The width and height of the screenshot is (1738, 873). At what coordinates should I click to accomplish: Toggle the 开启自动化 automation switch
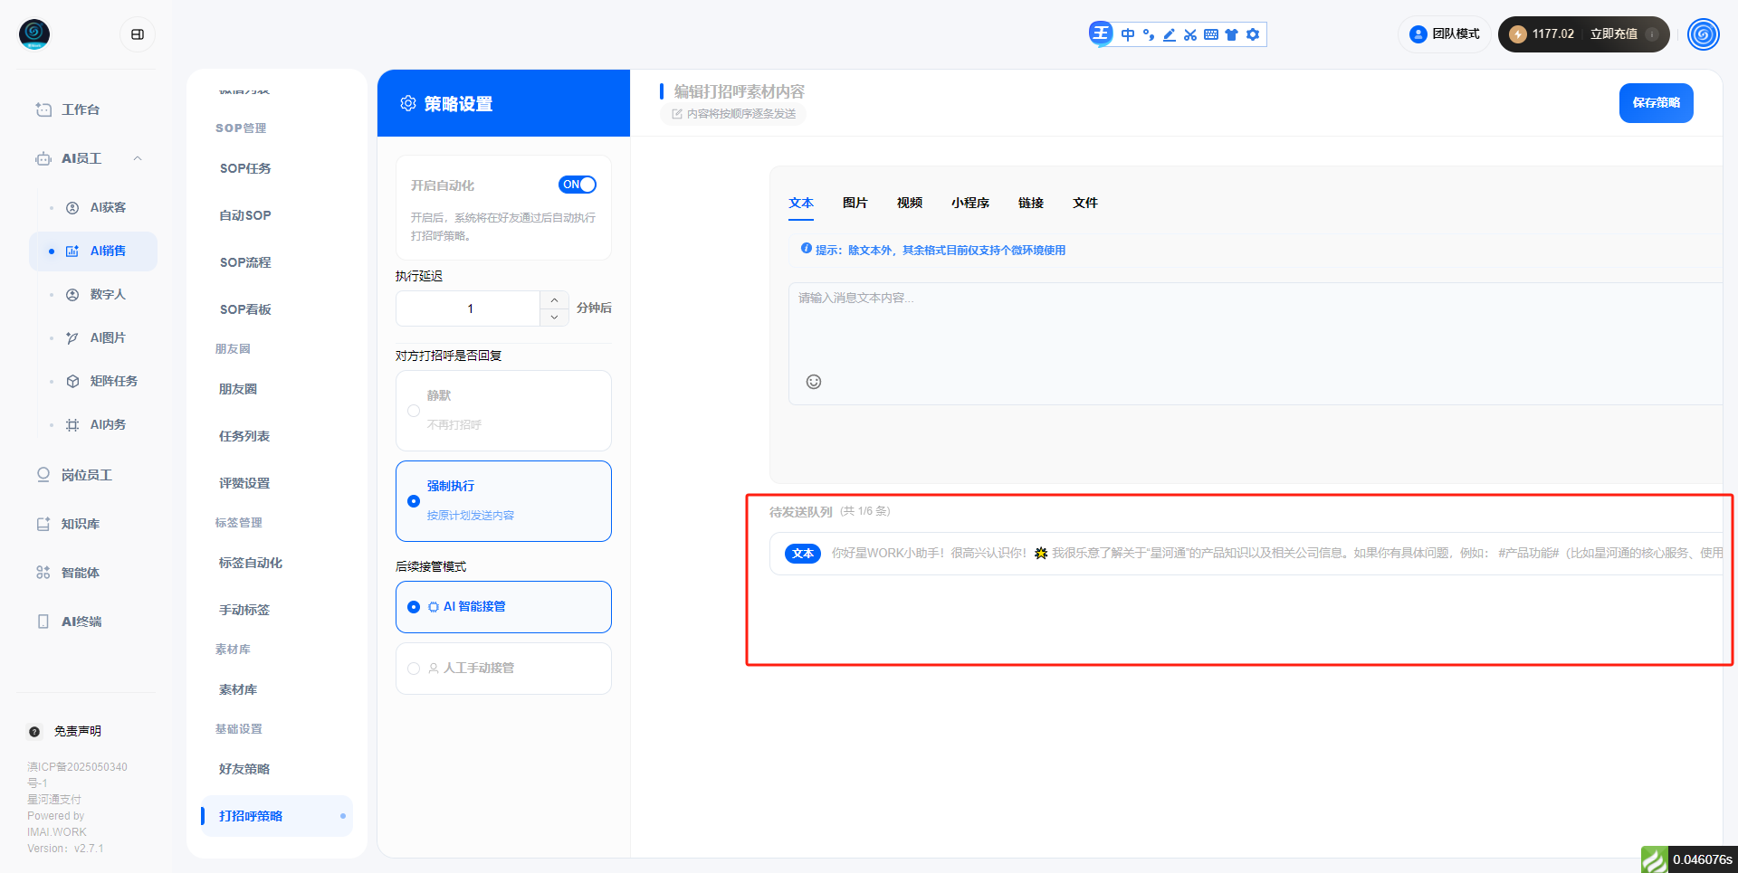click(577, 185)
